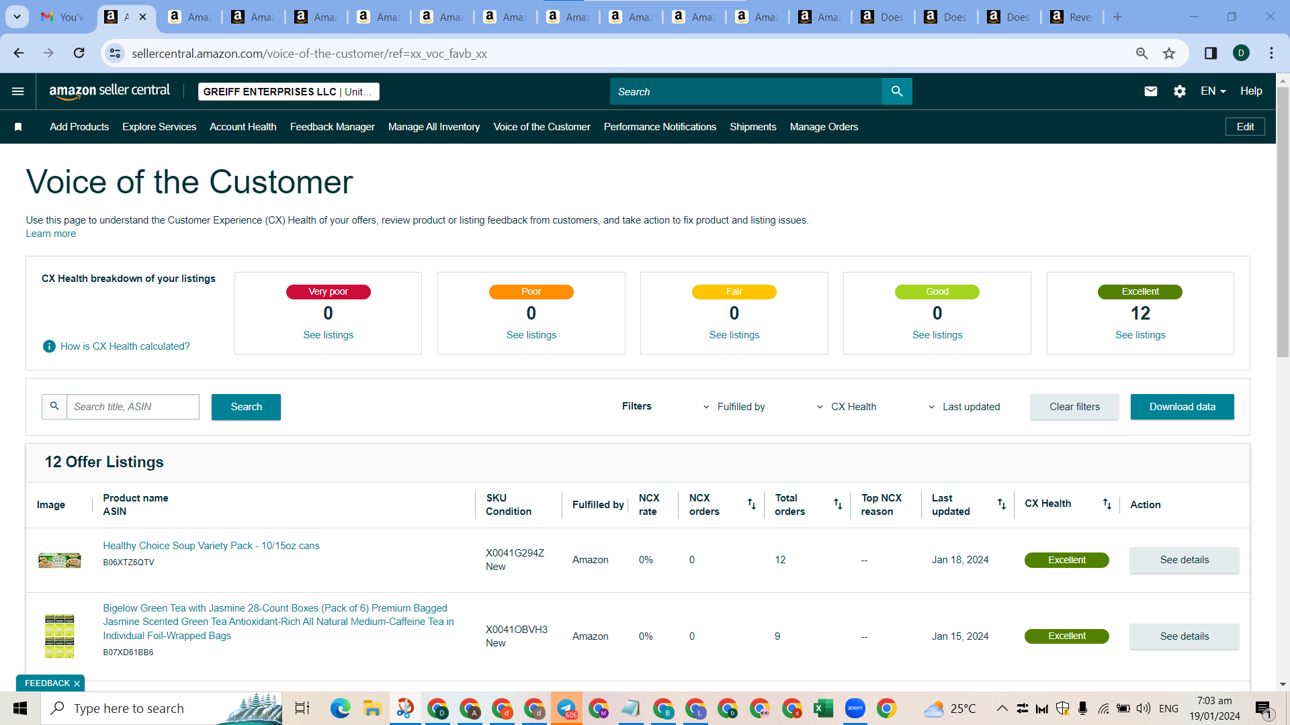Open Feedback Manager
Image resolution: width=1290 pixels, height=725 pixels.
(333, 127)
